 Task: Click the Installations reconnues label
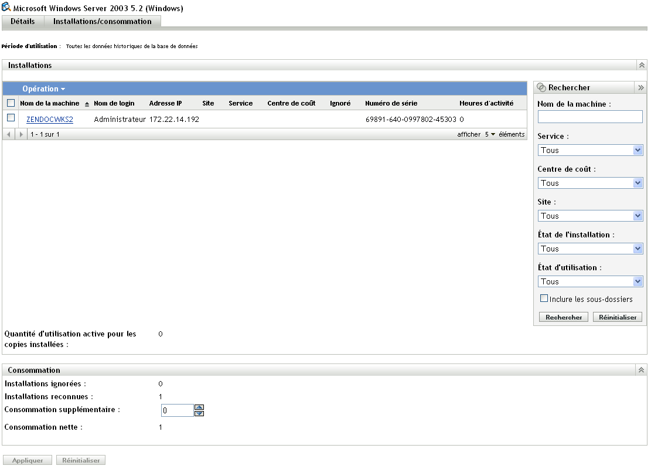pyautogui.click(x=49, y=396)
